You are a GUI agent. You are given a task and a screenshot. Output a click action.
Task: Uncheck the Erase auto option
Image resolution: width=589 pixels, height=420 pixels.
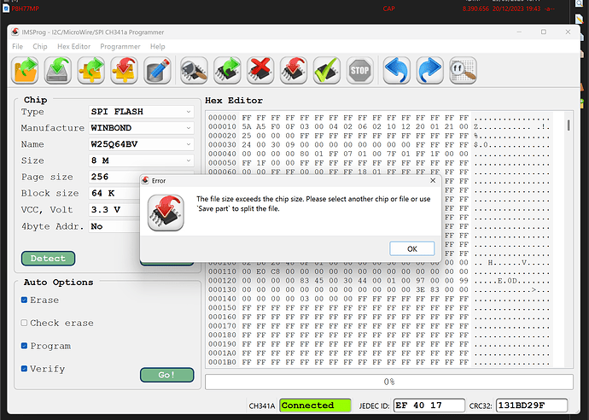click(25, 300)
